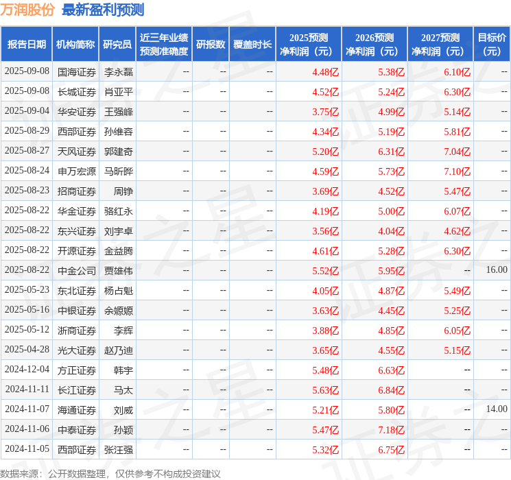
Task: Click 2025 profit value 5.52亿
Action: (x=325, y=271)
